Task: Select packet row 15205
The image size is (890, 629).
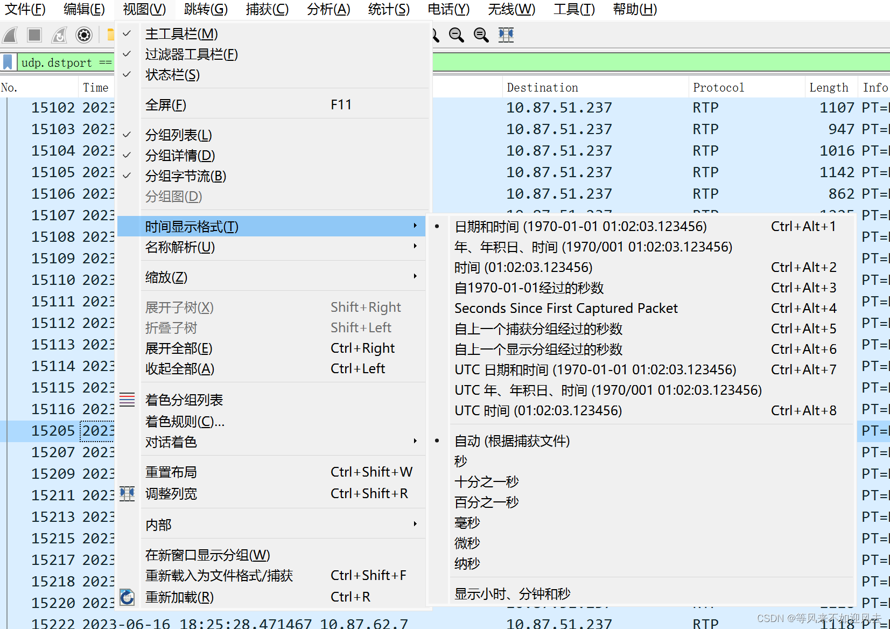Action: [54, 430]
